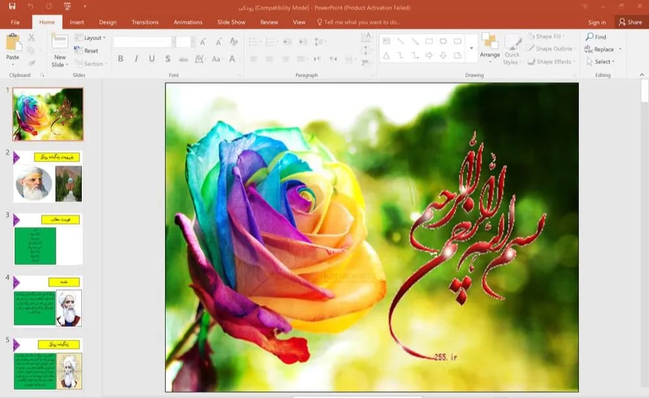Click Find in the Editing group
Screen dimensions: 649x398
(x=596, y=37)
